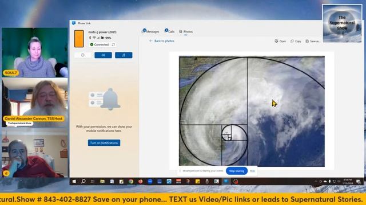Select the SOUL7 video feed
Screen dimensions: 366x205
tap(35, 52)
